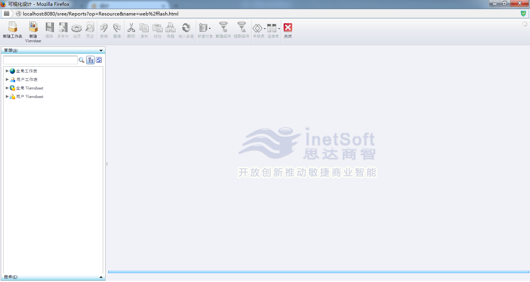Viewport: 530px width, 282px height.
Task: Click the red 关闭 (close) toolbar icon
Action: [288, 28]
